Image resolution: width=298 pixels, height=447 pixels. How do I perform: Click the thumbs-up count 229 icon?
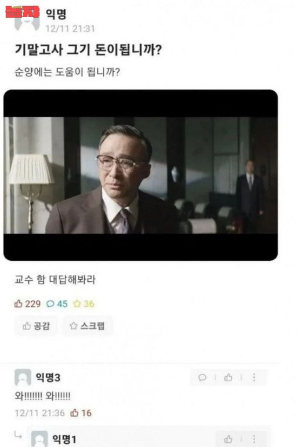point(19,304)
